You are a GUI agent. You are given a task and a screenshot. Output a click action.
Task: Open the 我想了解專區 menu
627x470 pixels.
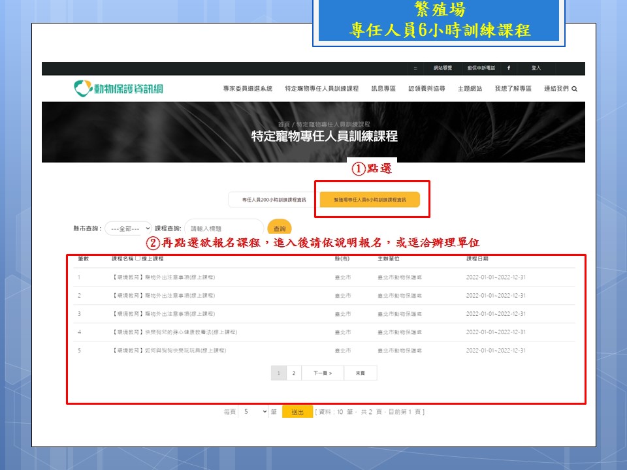[x=513, y=88]
